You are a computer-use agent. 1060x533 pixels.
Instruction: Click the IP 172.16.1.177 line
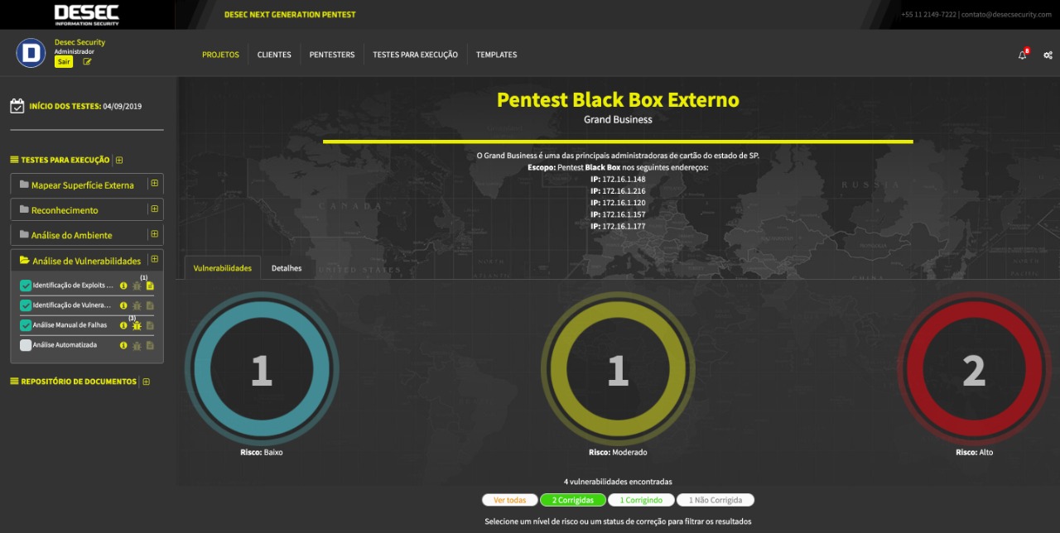click(618, 226)
